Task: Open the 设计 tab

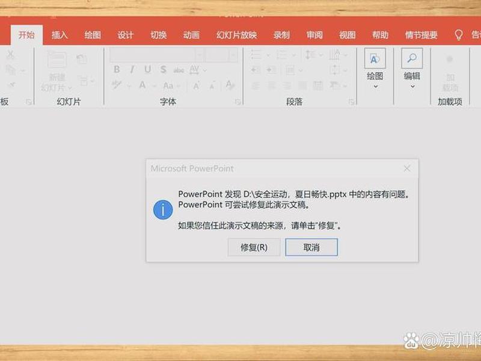Action: pos(126,35)
